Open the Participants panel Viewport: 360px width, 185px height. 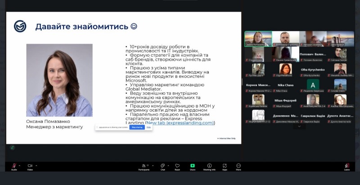click(x=144, y=167)
